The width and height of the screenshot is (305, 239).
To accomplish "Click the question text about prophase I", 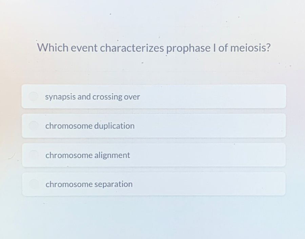I will pyautogui.click(x=154, y=48).
